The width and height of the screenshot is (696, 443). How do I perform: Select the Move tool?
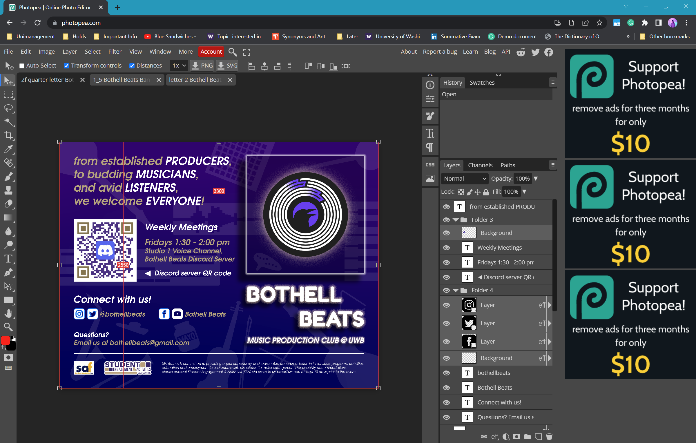coord(9,81)
